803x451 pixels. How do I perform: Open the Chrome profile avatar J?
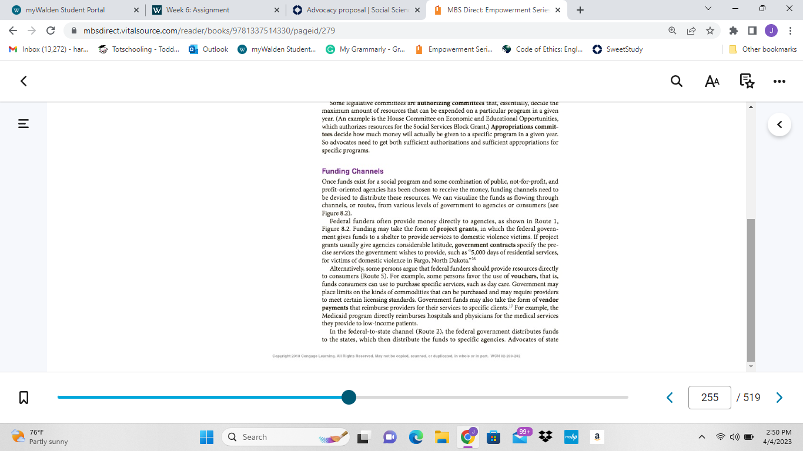(x=771, y=31)
